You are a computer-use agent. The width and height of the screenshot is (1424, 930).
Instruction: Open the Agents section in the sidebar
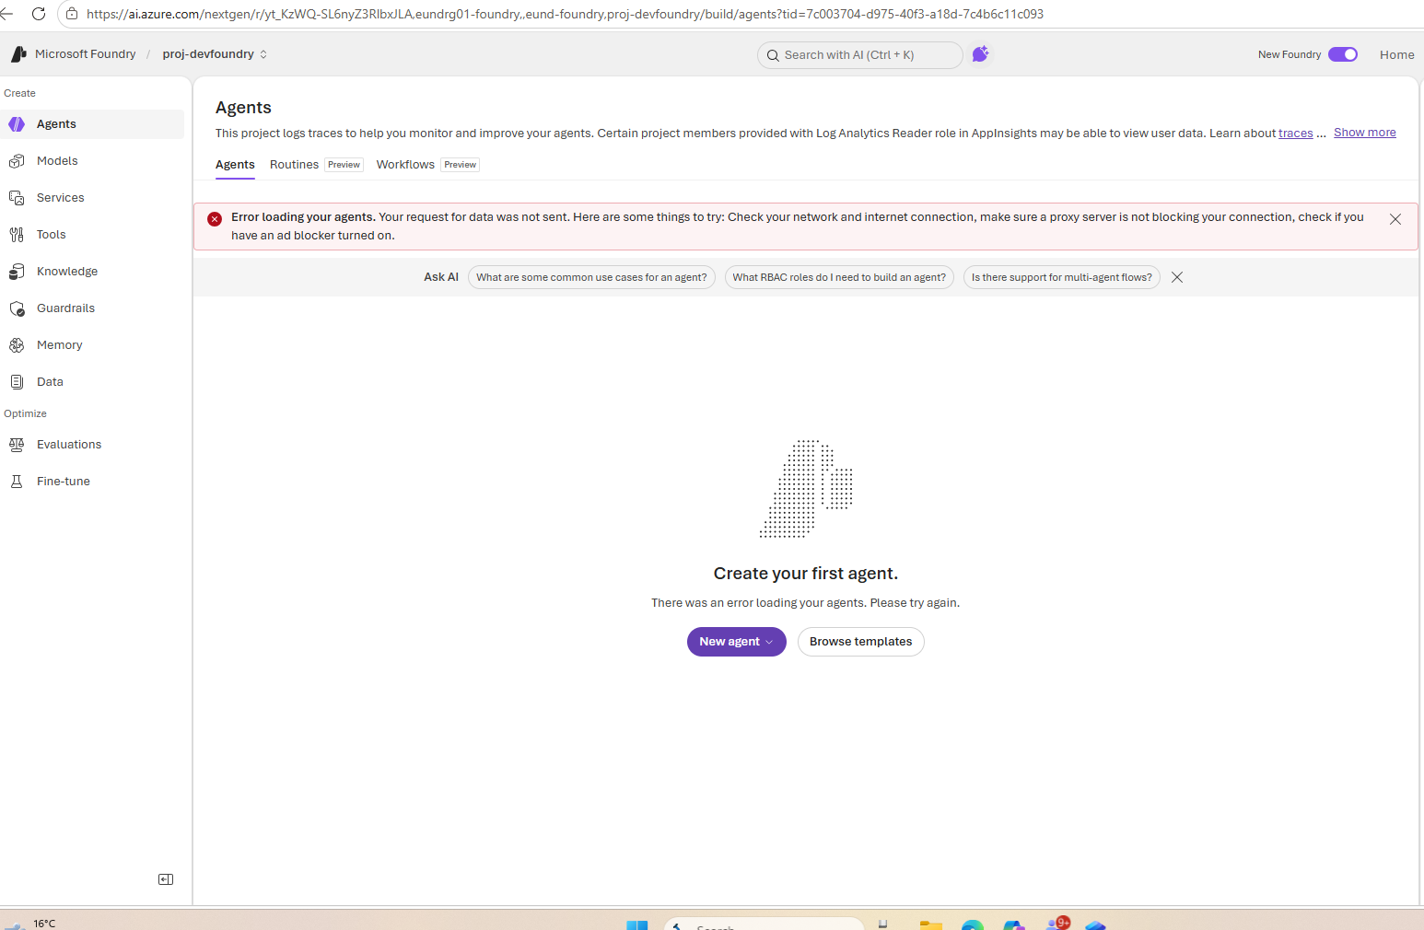[x=92, y=124]
